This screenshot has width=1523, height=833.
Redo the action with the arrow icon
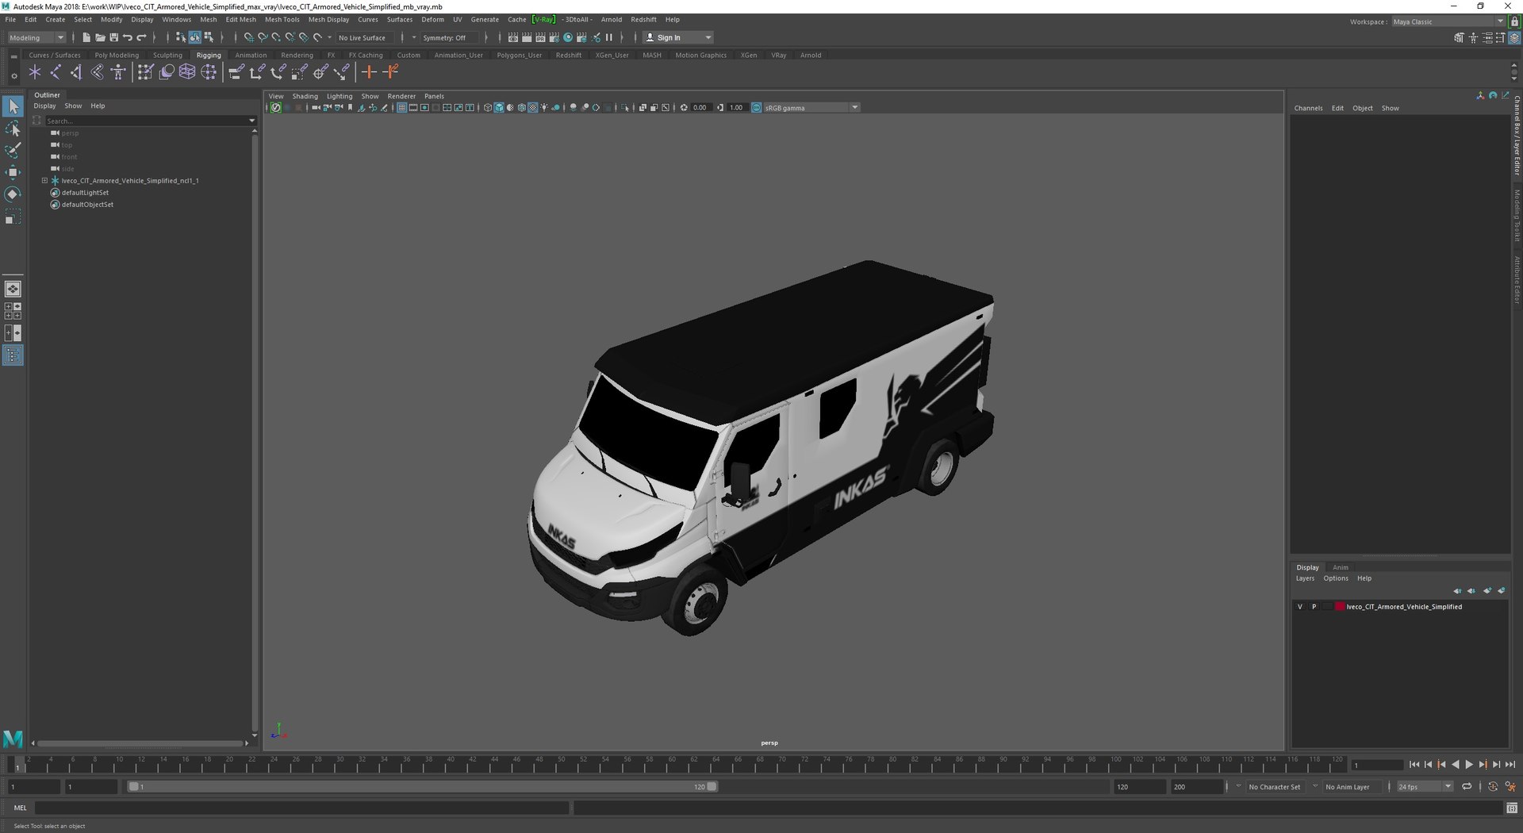(141, 37)
